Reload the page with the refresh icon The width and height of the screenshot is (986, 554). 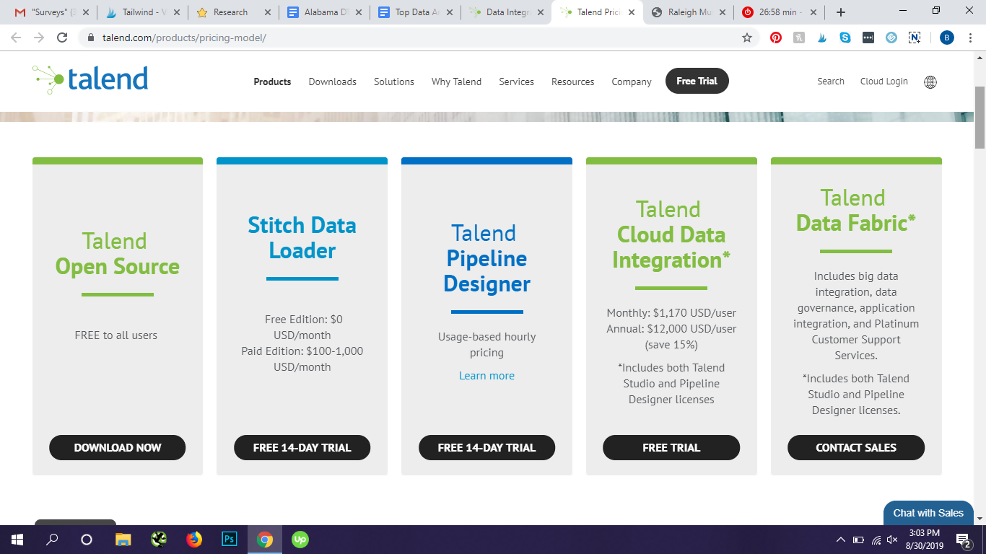click(62, 38)
